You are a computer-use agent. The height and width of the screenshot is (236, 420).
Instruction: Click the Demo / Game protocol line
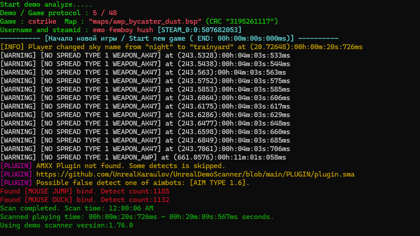point(58,13)
